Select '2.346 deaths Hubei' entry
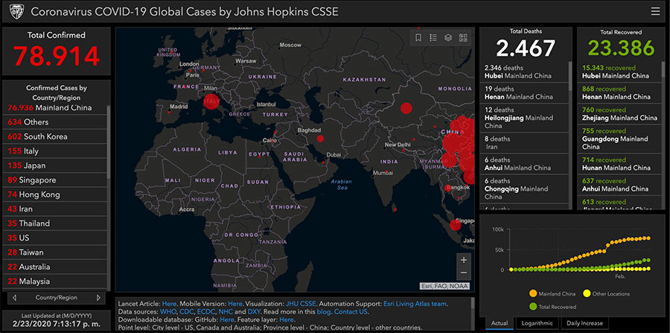 point(524,72)
